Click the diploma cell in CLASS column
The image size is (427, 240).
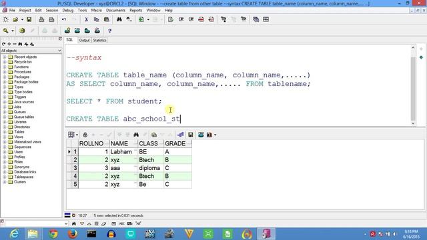[151, 168]
